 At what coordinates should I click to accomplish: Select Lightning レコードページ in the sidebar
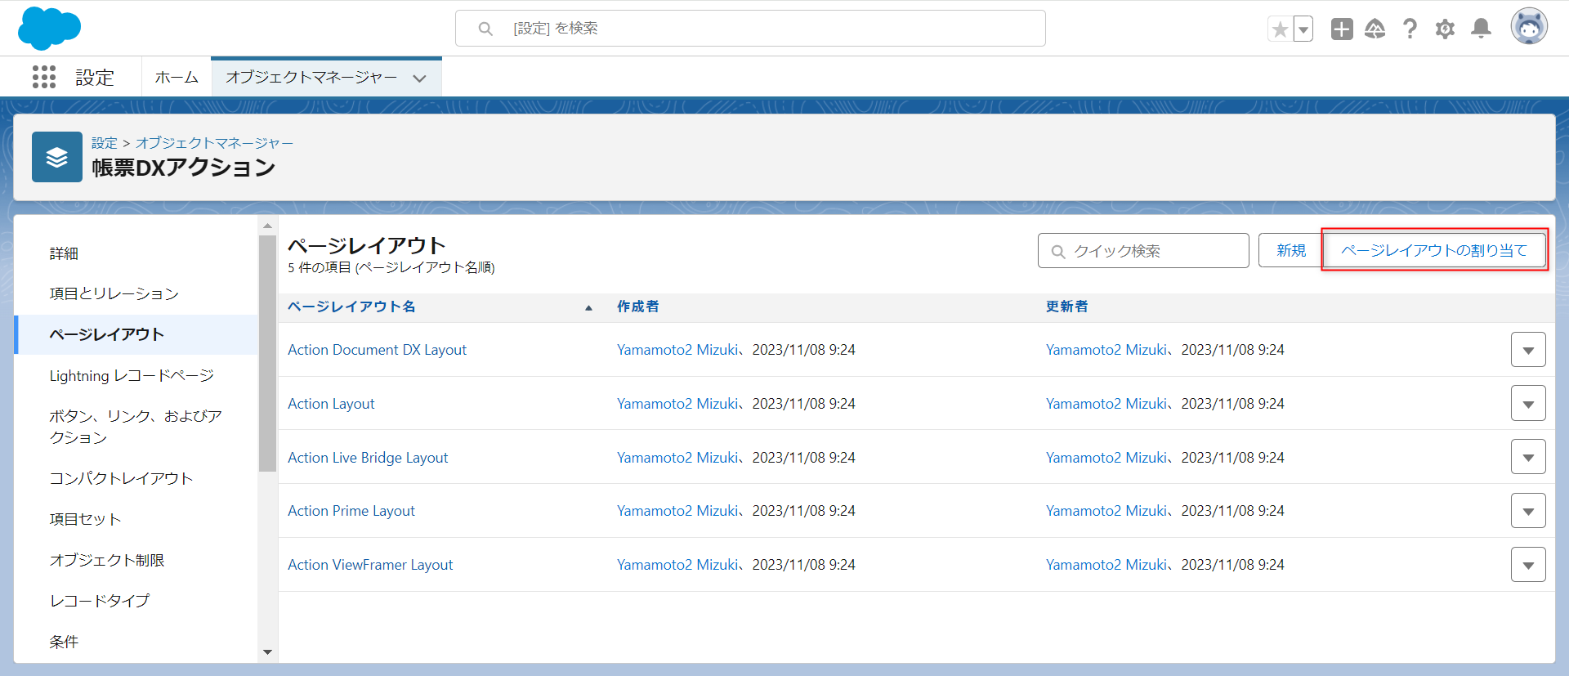(132, 375)
